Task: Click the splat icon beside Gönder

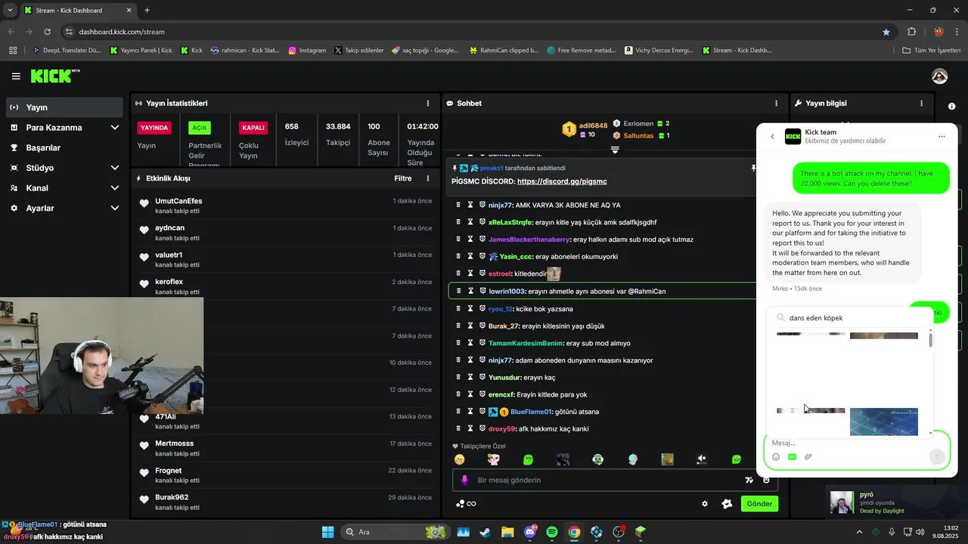Action: click(727, 504)
